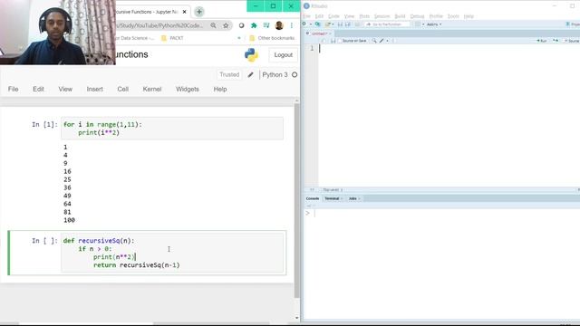580x326 pixels.
Task: Click RStudio open file icon in toolbar
Action: click(x=328, y=24)
